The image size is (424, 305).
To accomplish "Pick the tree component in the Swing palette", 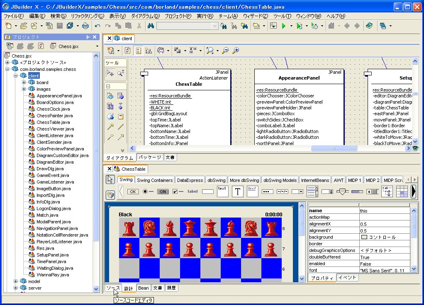I will pos(387,191).
